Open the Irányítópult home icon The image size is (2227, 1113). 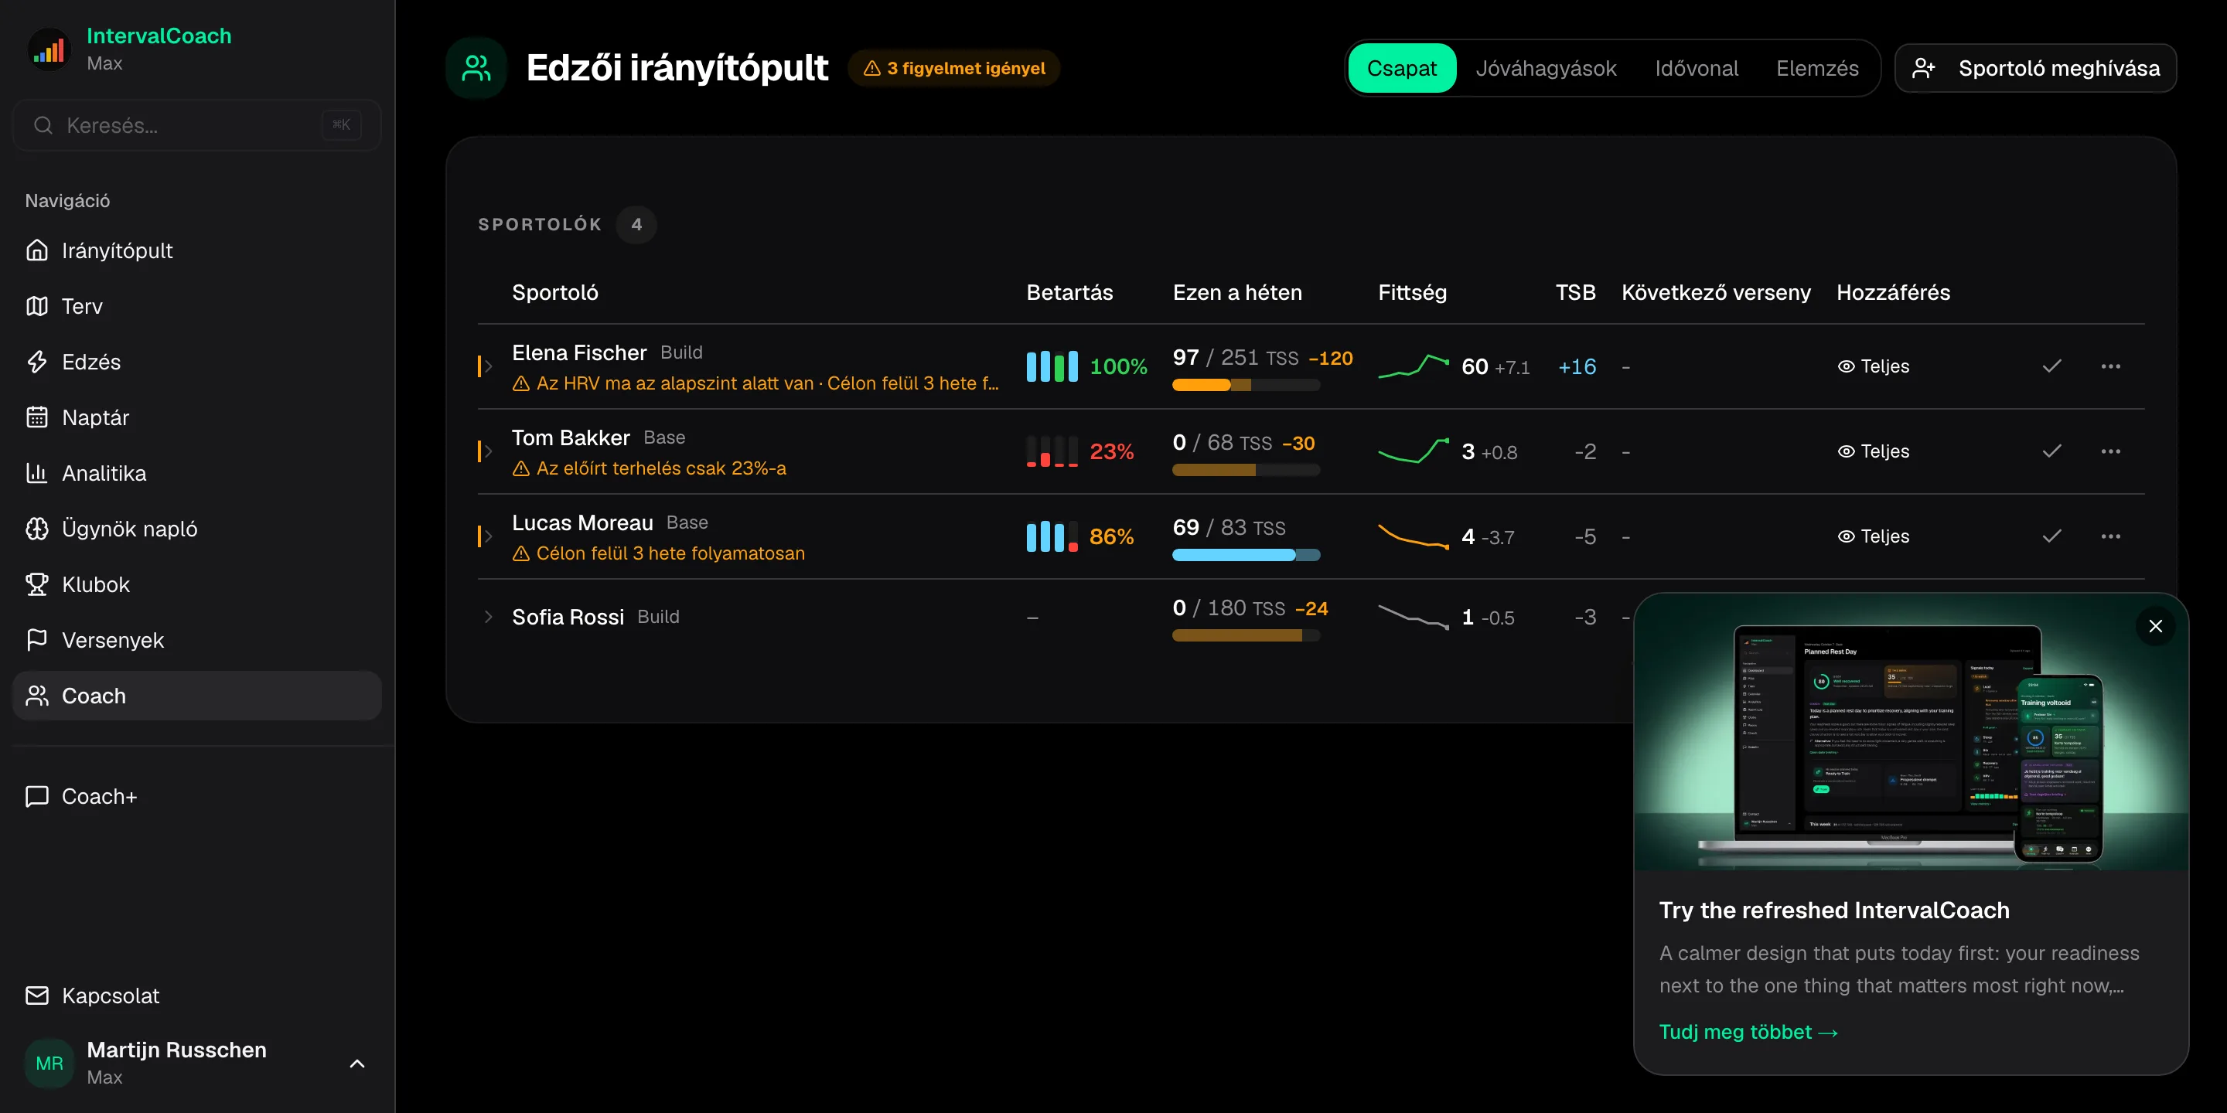(36, 250)
